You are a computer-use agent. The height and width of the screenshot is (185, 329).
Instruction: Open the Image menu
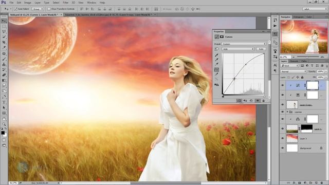[x=28, y=3]
